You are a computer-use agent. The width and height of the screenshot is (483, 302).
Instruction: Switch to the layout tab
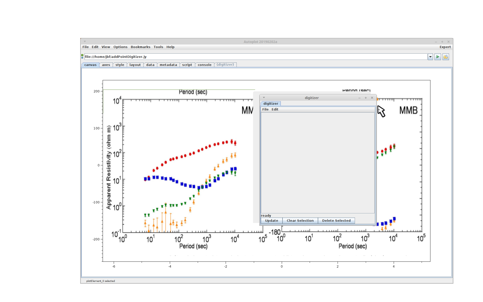tap(135, 65)
